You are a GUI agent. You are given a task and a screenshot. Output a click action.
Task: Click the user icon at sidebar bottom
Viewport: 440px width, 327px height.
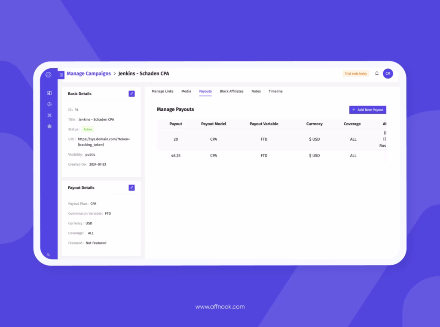[x=48, y=255]
